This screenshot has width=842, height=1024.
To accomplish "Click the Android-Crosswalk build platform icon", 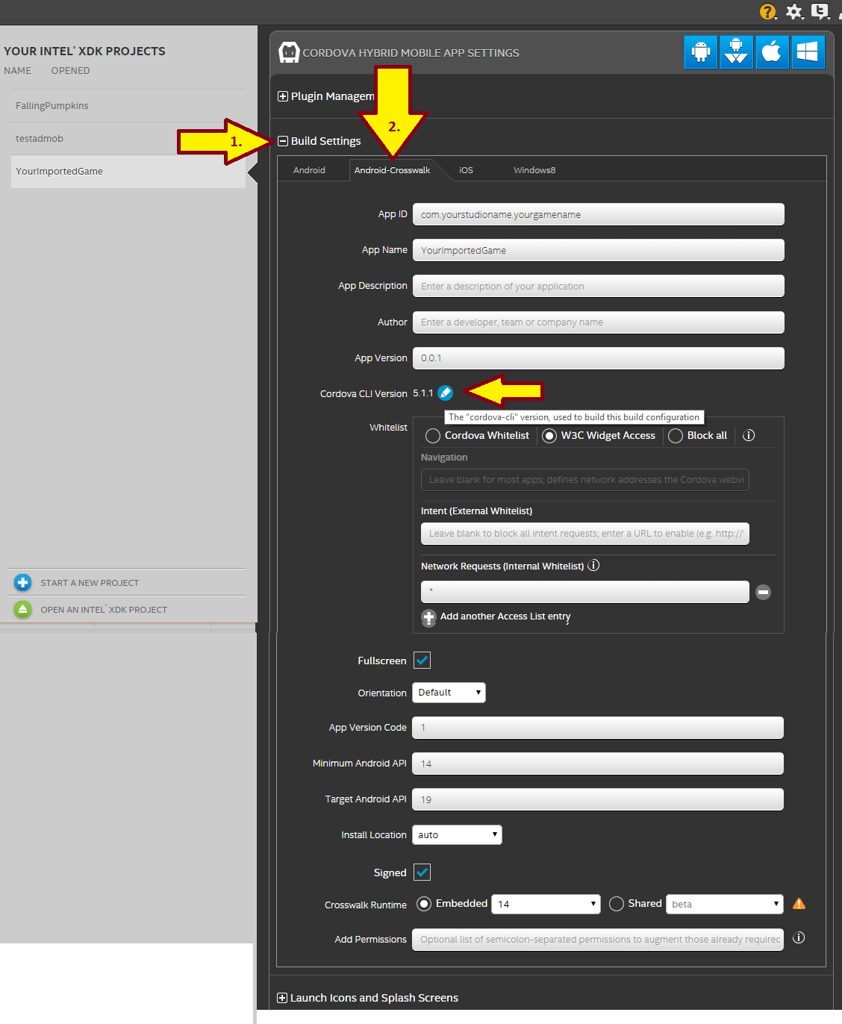I will 736,52.
